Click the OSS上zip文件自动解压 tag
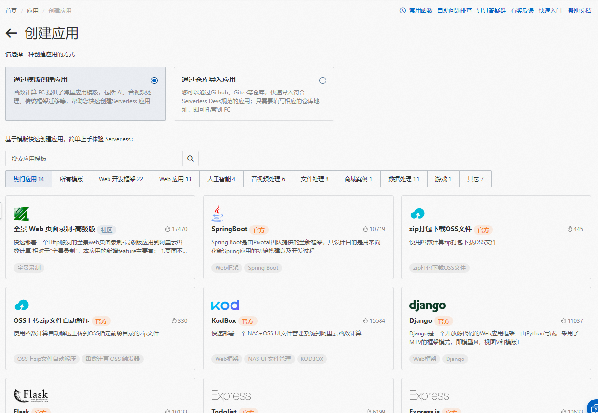 [x=47, y=359]
